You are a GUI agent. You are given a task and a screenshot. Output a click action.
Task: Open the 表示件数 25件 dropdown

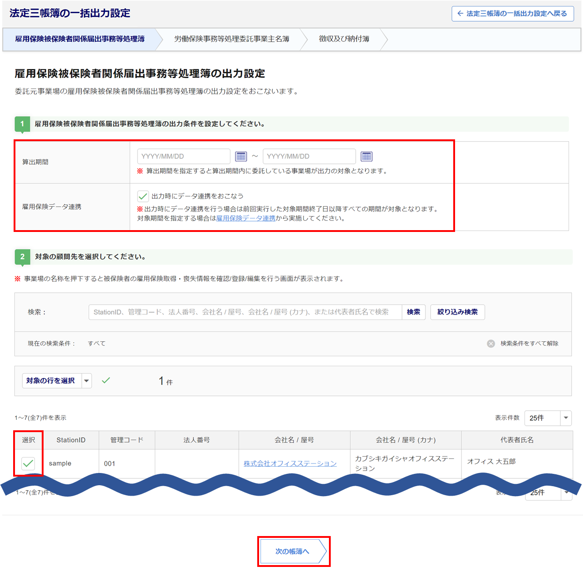(x=548, y=418)
